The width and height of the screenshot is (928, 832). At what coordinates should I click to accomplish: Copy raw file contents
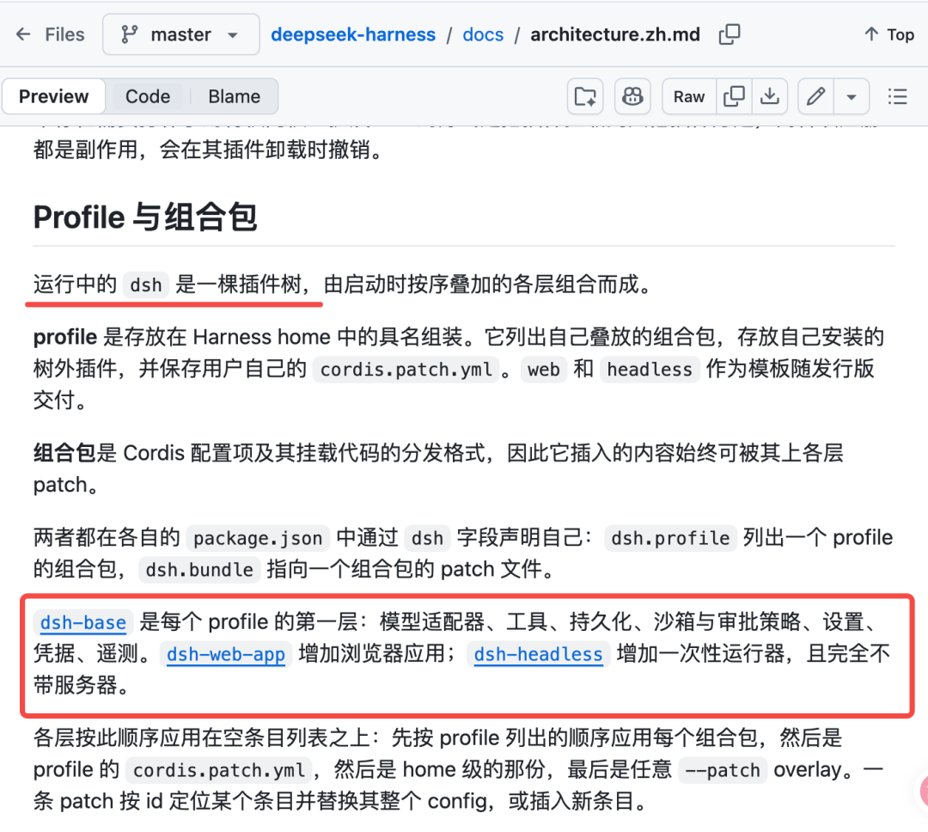coord(734,96)
